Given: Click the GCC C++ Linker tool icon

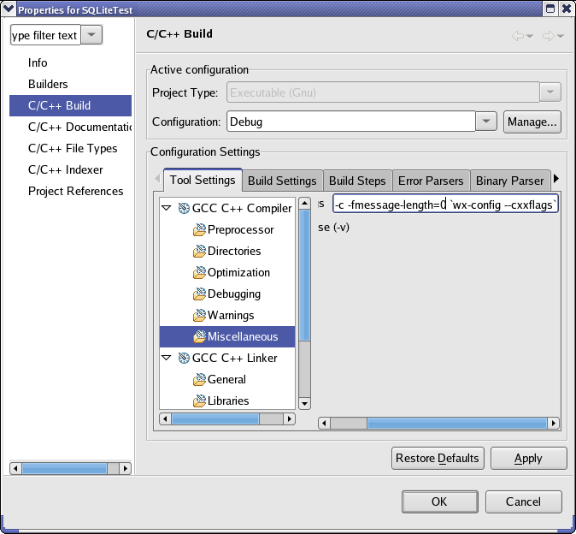Looking at the screenshot, I should click(x=184, y=358).
